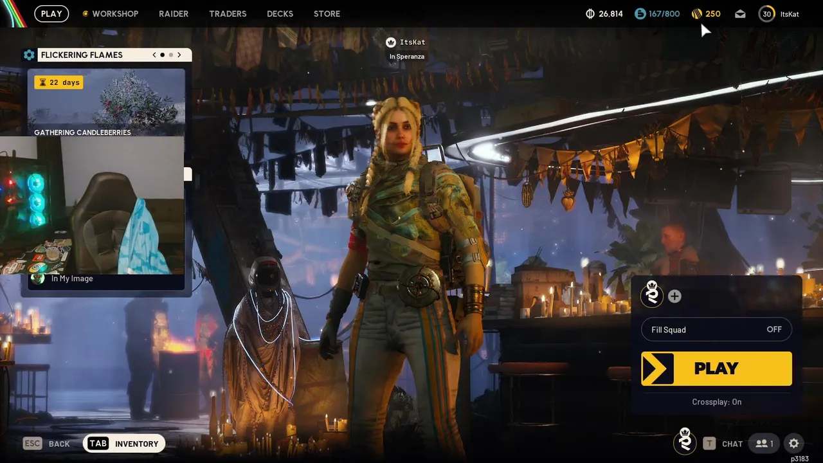This screenshot has height=463, width=823.
Task: Open settings gear in bottom-right corner
Action: click(794, 443)
